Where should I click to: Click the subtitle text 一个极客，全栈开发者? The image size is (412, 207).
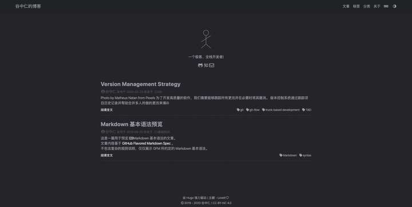(206, 57)
